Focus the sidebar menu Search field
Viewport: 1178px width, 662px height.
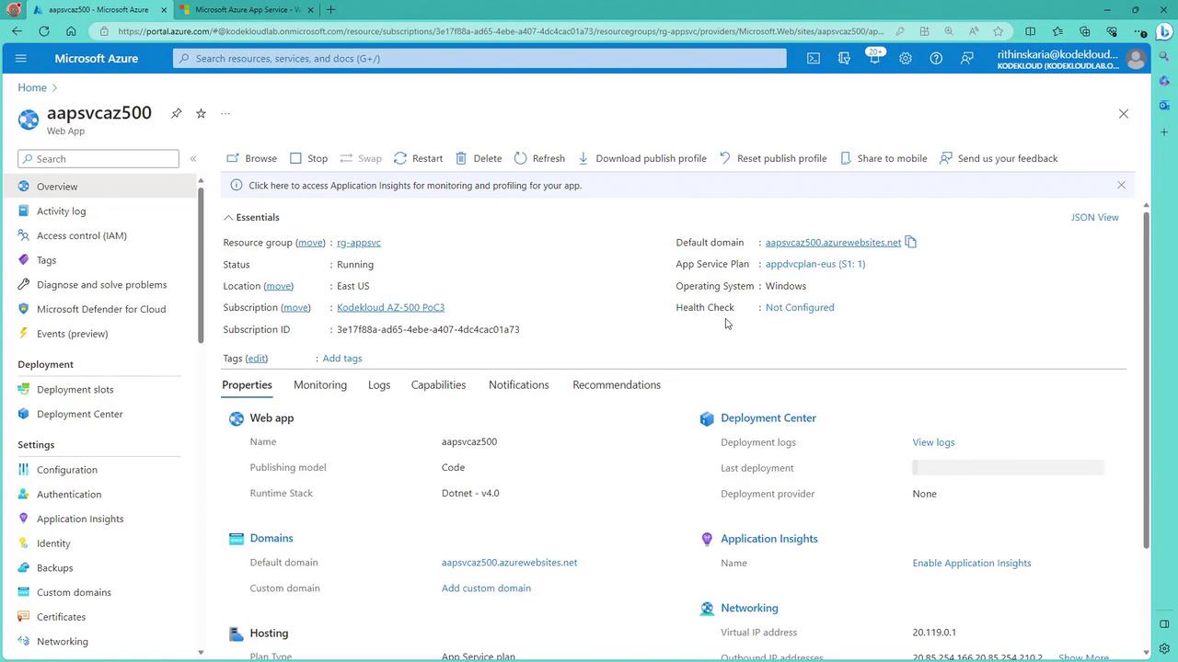(98, 159)
